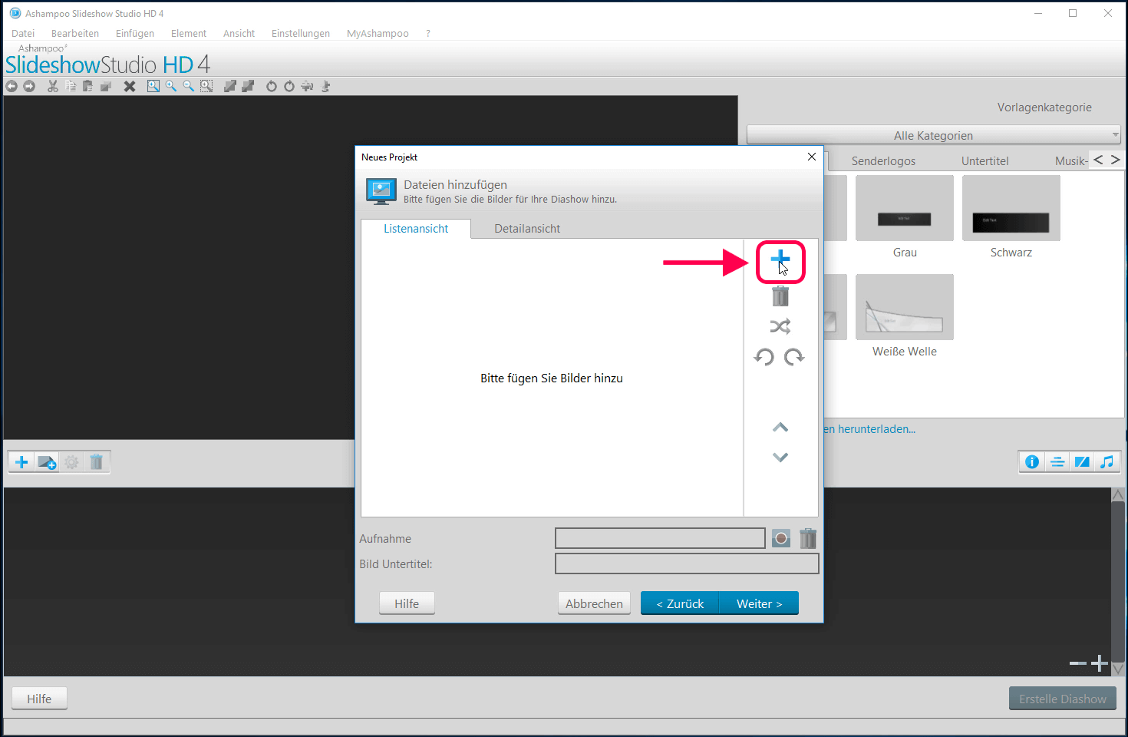The width and height of the screenshot is (1128, 737).
Task: Open the Bearbeiten menu
Action: (75, 33)
